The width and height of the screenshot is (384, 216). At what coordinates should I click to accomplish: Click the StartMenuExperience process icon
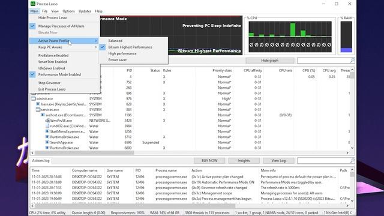tap(47, 131)
